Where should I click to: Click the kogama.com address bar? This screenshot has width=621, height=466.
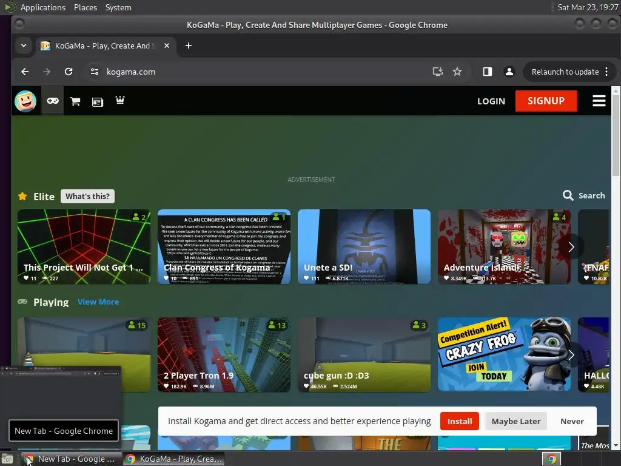(x=261, y=72)
